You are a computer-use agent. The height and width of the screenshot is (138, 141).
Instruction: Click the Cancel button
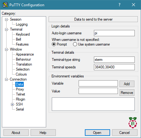(125, 133)
